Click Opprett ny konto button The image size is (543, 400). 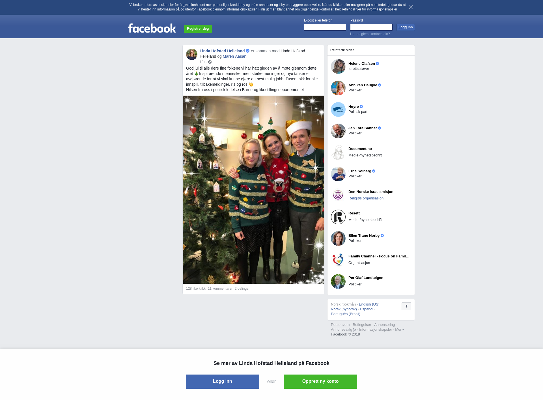coord(320,382)
